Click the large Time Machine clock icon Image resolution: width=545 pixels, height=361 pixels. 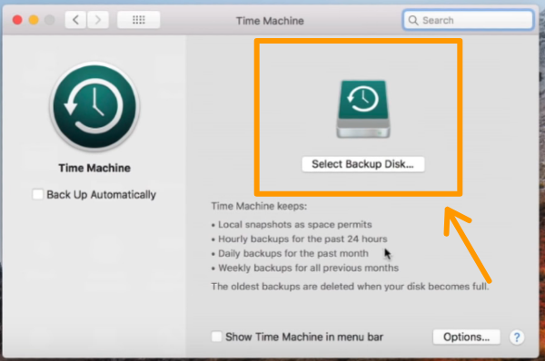click(94, 106)
